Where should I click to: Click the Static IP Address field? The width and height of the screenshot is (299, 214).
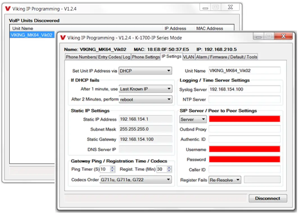click(x=146, y=119)
